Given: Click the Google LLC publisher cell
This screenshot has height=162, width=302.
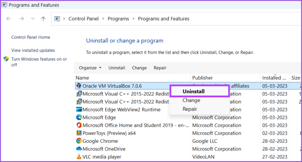Looking at the screenshot, I should click(x=205, y=141).
